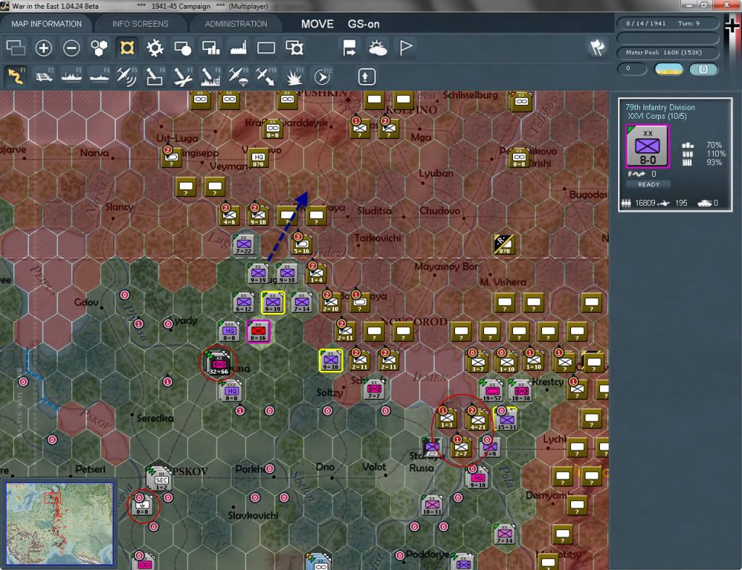Click the dark pill showing 0

click(x=632, y=69)
